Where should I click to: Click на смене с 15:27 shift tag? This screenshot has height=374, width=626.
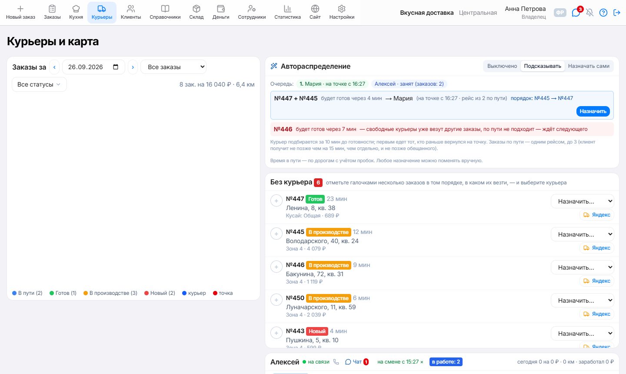400,362
